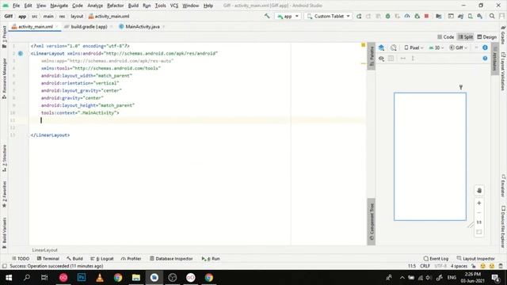Zoom in the design preview with plus
The width and height of the screenshot is (507, 285).
(x=479, y=203)
